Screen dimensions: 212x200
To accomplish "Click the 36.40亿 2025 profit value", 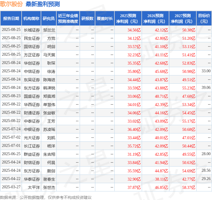I will coord(134,129).
